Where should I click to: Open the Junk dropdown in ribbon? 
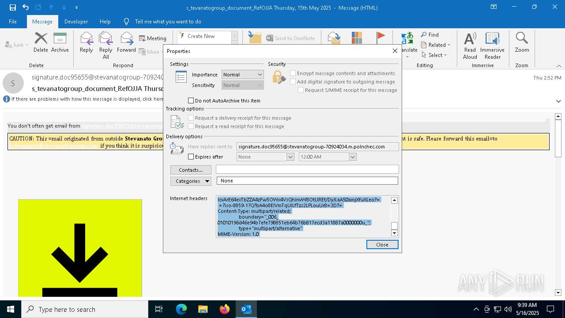(x=17, y=45)
